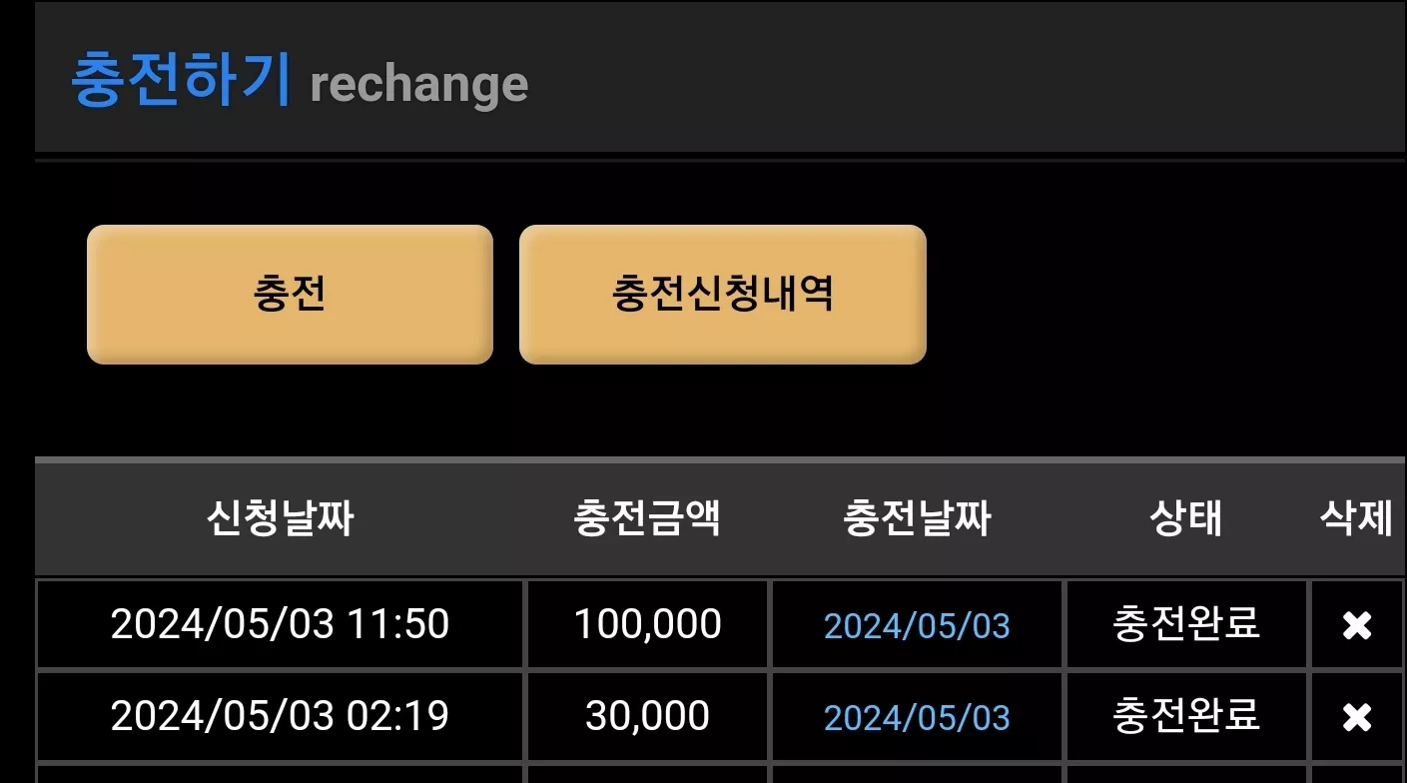
Task: Open blue 2024/05/03 link in 100,000 row
Action: coord(917,626)
